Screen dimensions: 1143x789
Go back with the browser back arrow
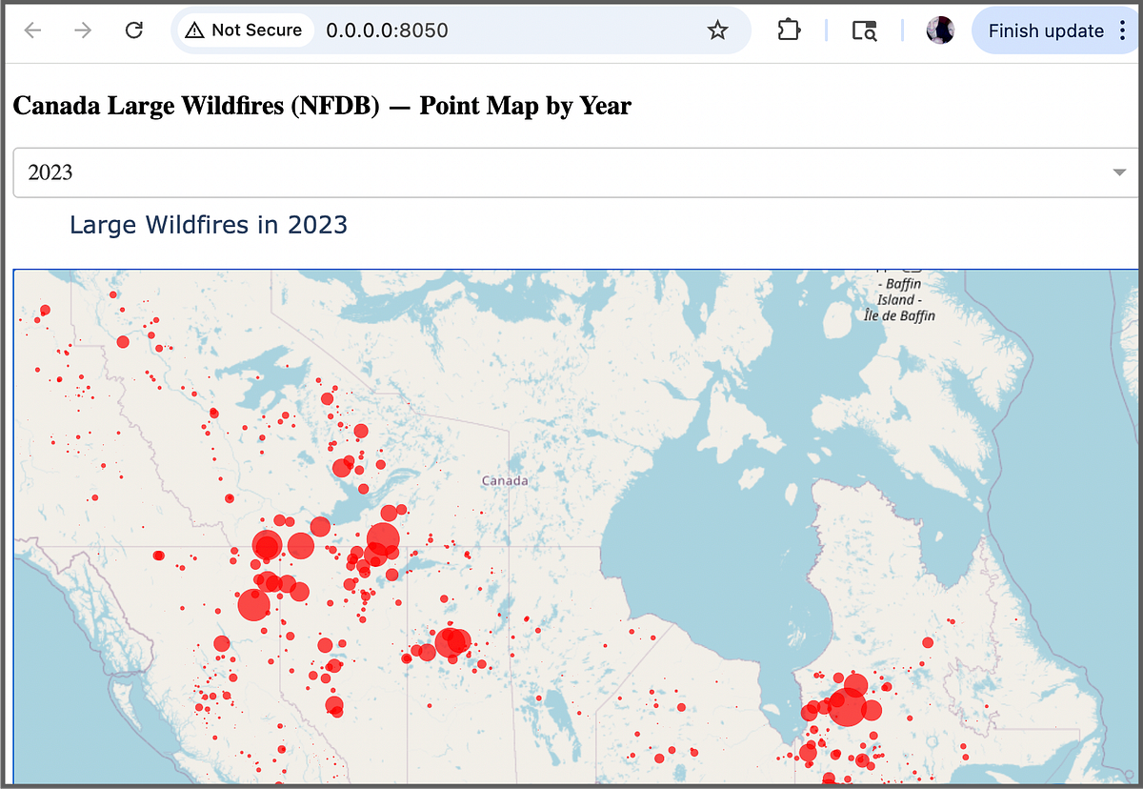pos(33,30)
